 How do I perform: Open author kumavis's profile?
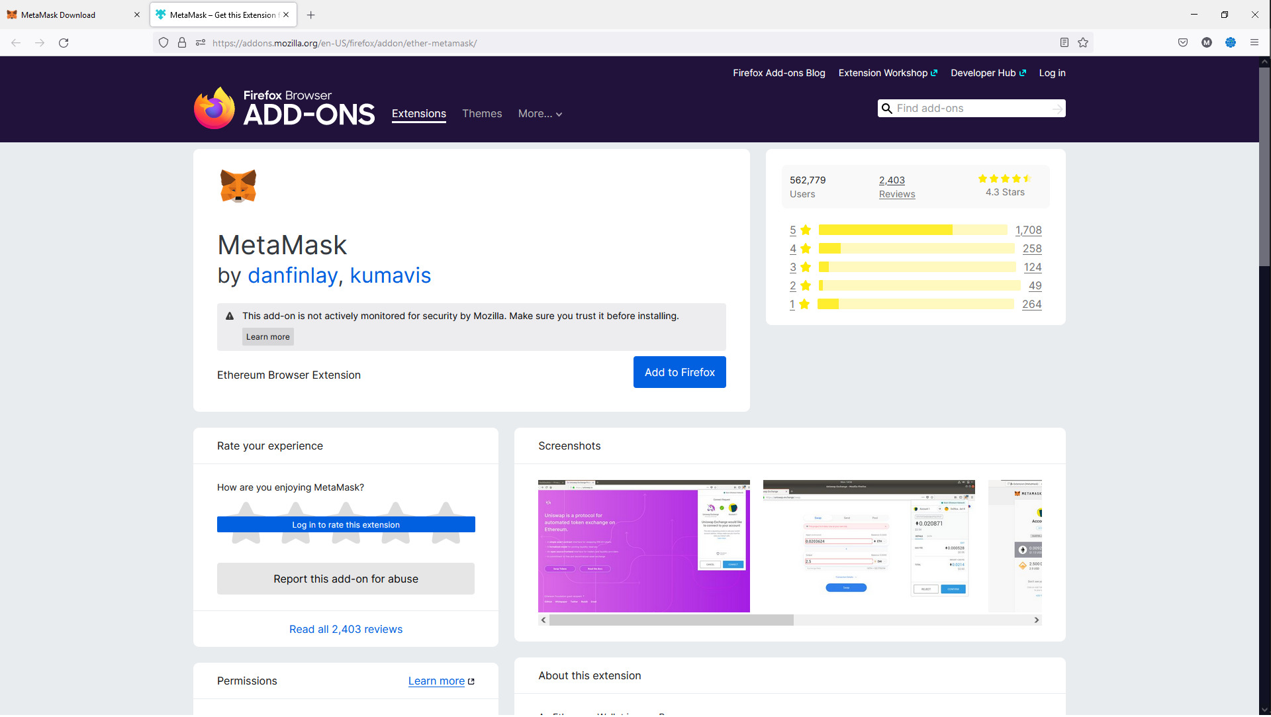tap(391, 275)
